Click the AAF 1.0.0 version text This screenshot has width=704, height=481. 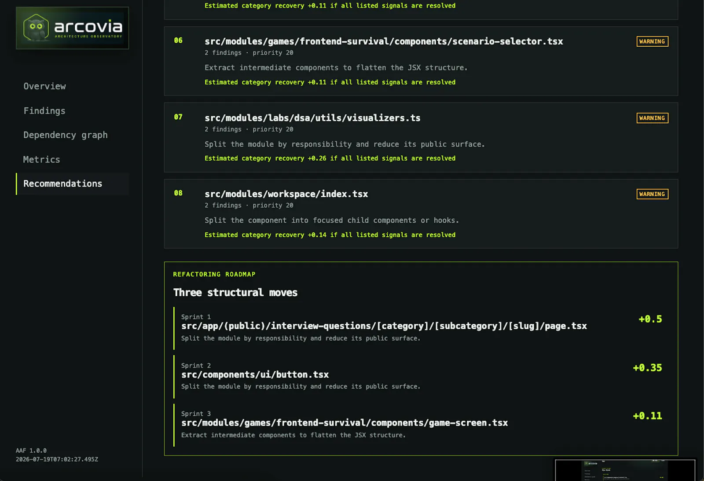pos(31,451)
